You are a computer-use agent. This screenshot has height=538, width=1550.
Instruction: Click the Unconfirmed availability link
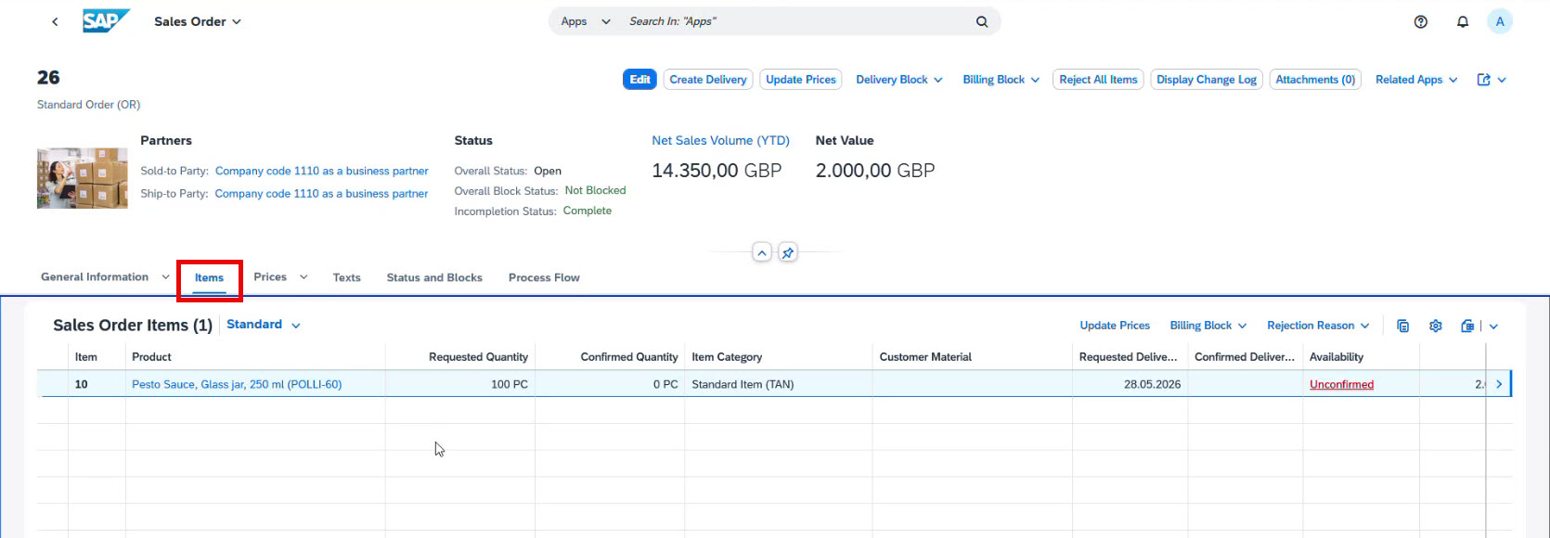point(1341,384)
